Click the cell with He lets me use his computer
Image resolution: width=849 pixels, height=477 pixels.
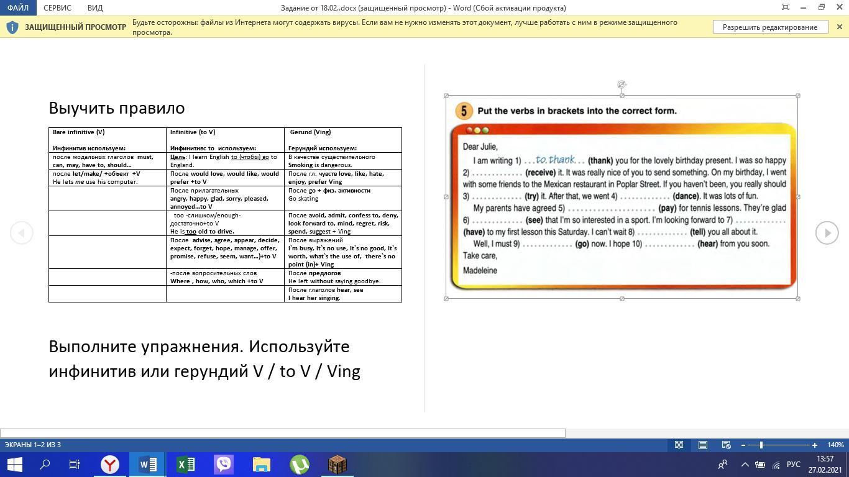108,178
